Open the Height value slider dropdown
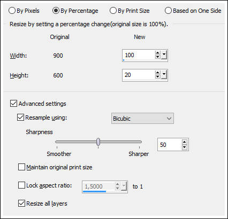 tap(164, 75)
